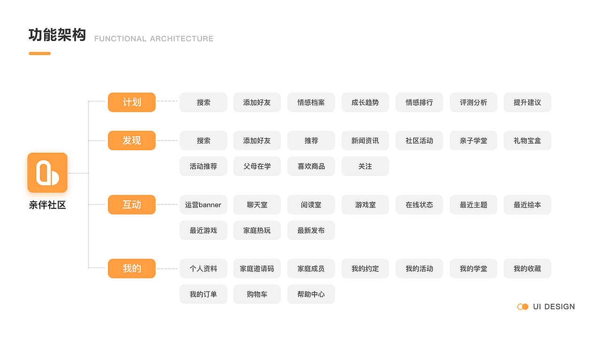The image size is (601, 338).
Task: Enable the 关注 (follow) option
Action: 365,166
